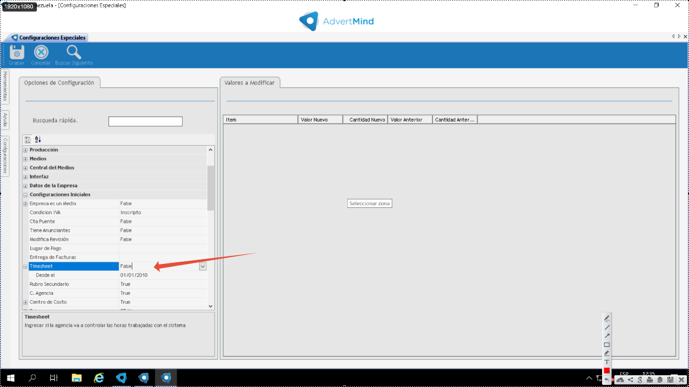Click the Buscar Siguiente magnifier icon
Screen dimensions: 689x387
click(74, 52)
